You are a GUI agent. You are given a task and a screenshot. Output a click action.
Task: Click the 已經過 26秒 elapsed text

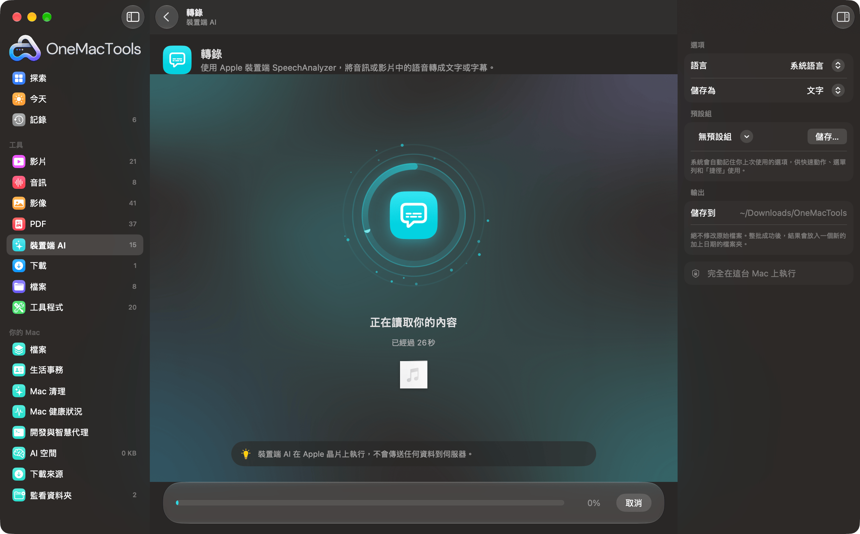413,343
